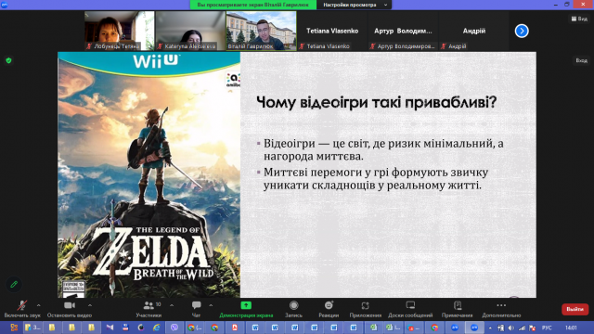Screen dimensions: 594x334
Task: Select Артур Володимирович participant tile
Action: [x=403, y=31]
